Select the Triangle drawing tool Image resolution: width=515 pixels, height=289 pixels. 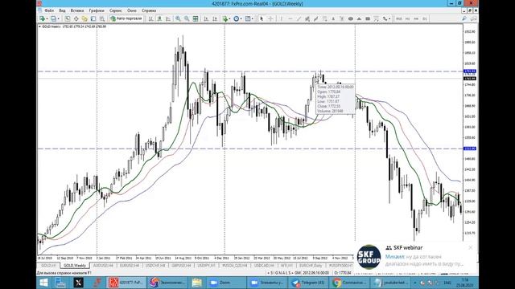pyautogui.click(x=359, y=18)
